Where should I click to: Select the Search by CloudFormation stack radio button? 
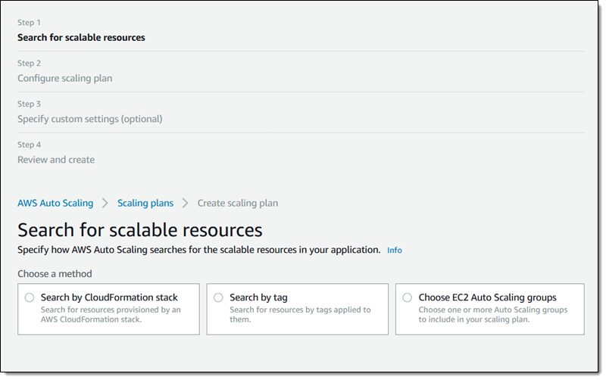click(x=30, y=297)
